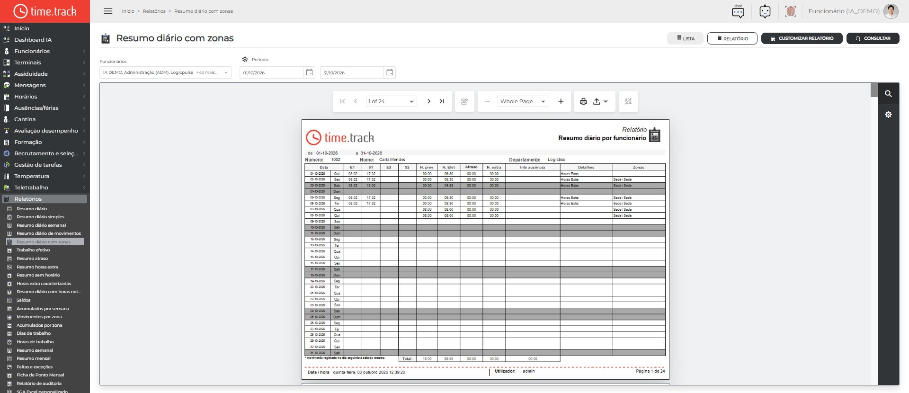Open end date calendar picker
This screenshot has width=909, height=393.
click(x=390, y=72)
